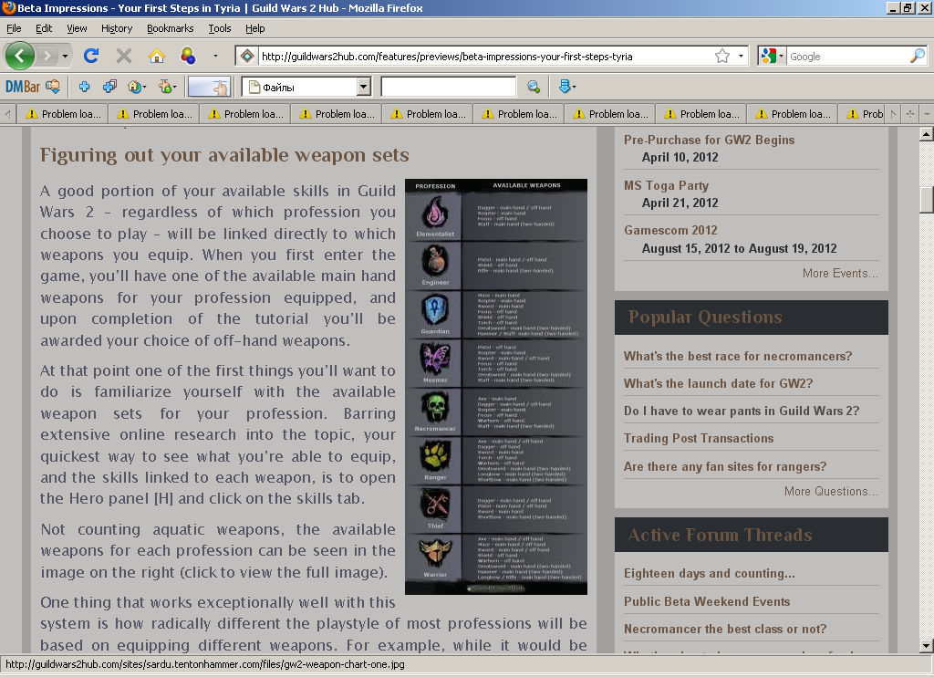Click the vertical scrollbar down arrow
934x677 pixels.
point(927,645)
